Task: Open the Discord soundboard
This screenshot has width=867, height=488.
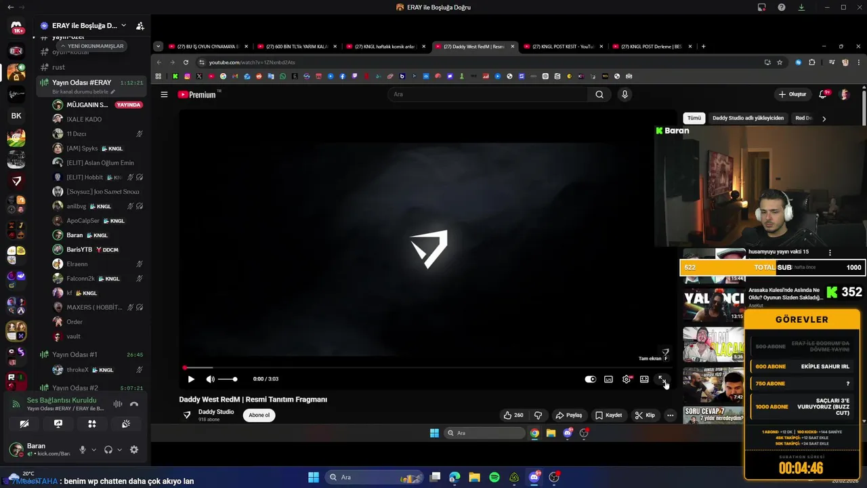Action: click(x=126, y=424)
